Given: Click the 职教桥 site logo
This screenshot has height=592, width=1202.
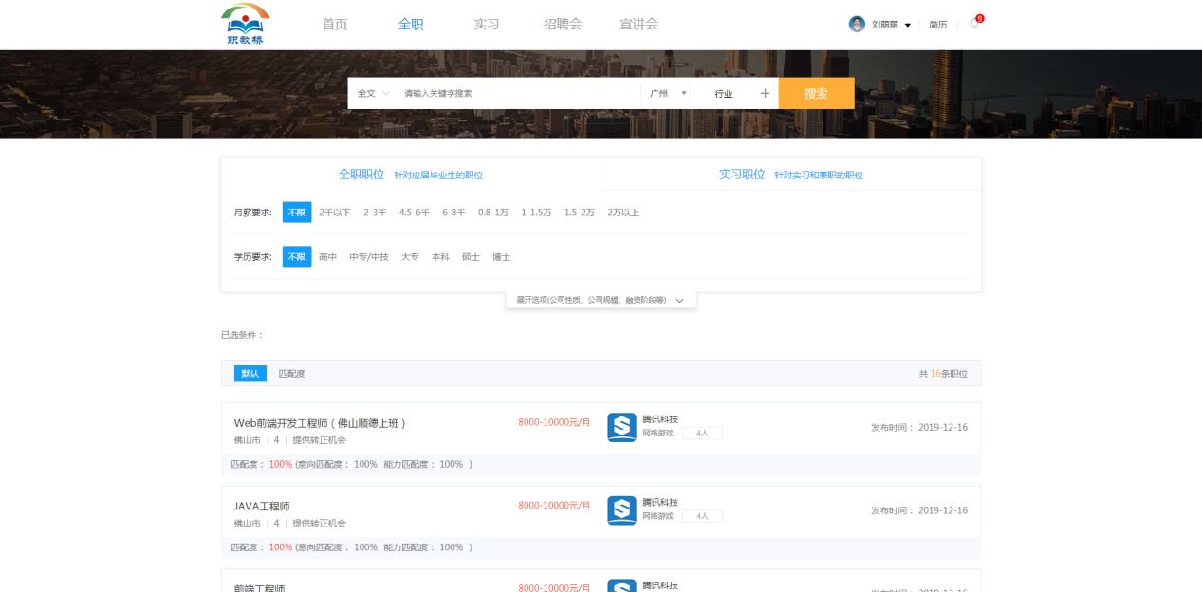Looking at the screenshot, I should 246,25.
